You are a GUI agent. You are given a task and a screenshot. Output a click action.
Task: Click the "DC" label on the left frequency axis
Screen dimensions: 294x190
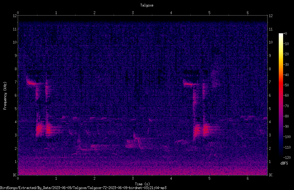tap(15, 175)
